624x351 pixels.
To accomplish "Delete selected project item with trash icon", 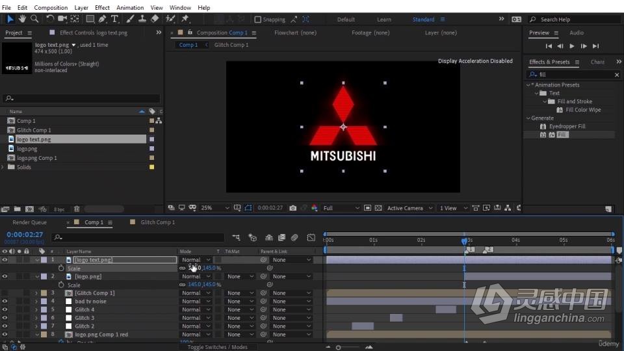I will 77,209.
